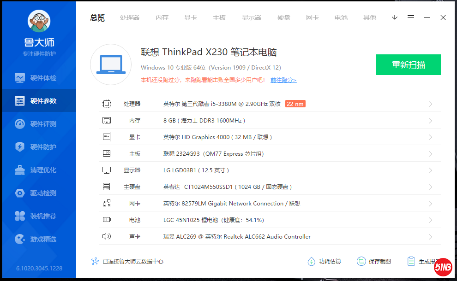Expand the 网卡 row chevron

[431, 204]
